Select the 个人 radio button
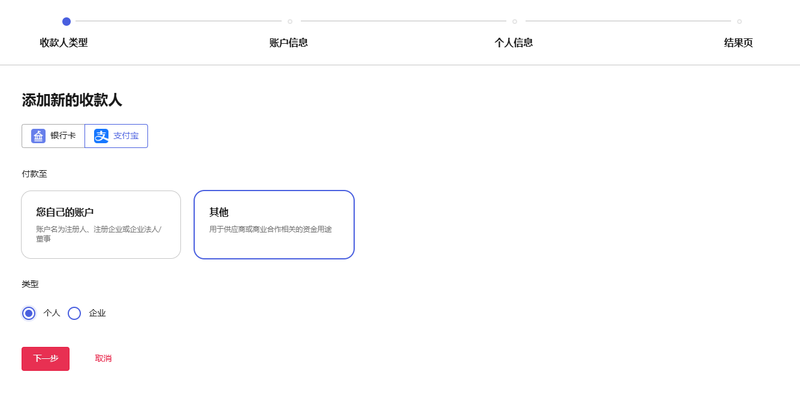This screenshot has height=405, width=800. pos(29,313)
